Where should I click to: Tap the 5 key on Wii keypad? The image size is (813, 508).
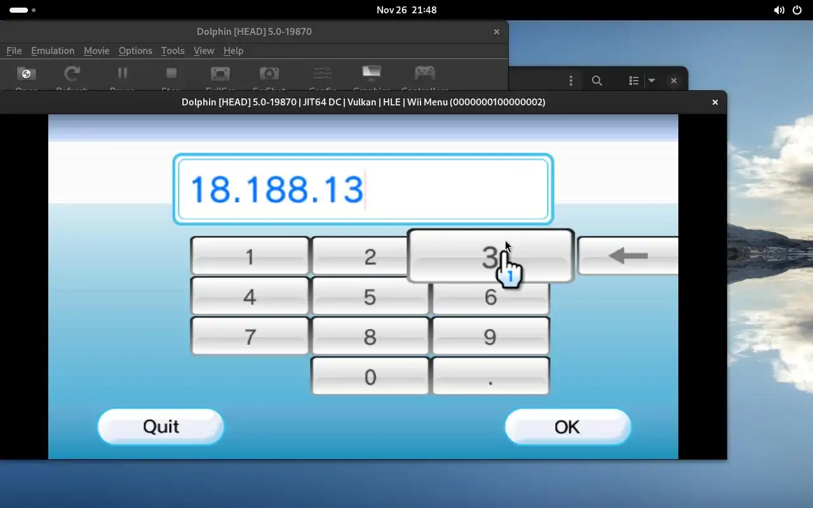pyautogui.click(x=370, y=297)
